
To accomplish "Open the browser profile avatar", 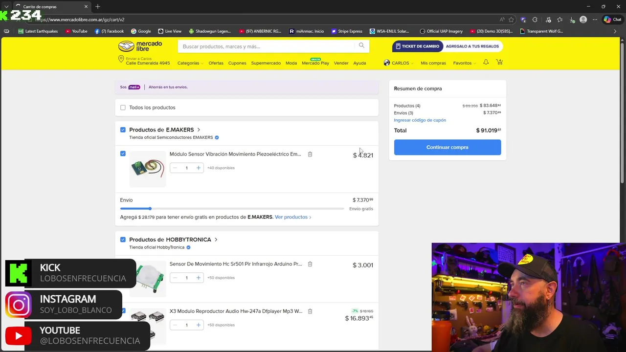I will pyautogui.click(x=583, y=20).
